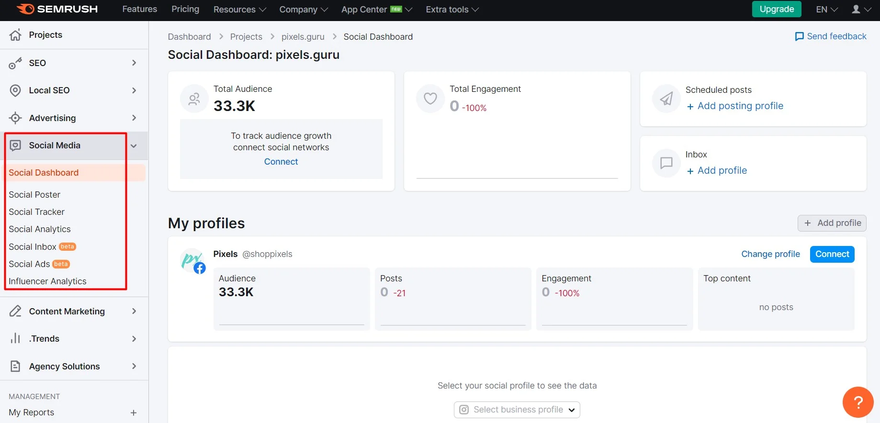Click the Projects sidebar label

45,35
